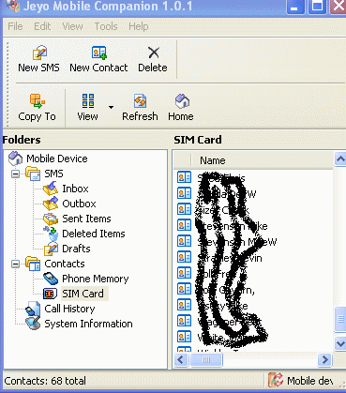
Task: Collapse the SMS tree node
Action: 15,174
